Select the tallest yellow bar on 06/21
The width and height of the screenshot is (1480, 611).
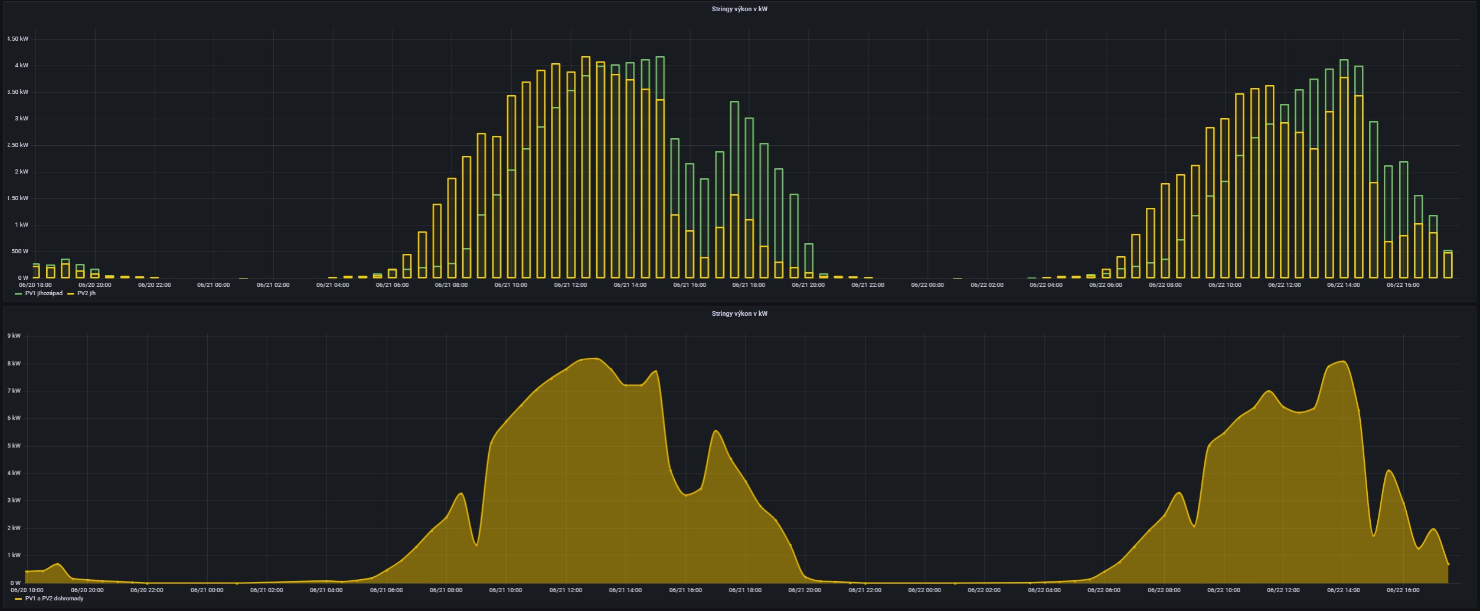click(586, 165)
